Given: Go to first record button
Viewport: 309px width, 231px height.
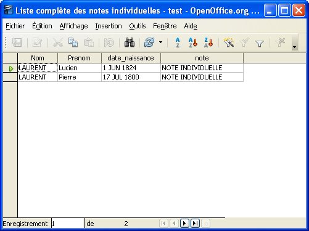Looking at the screenshot, I should 163,223.
